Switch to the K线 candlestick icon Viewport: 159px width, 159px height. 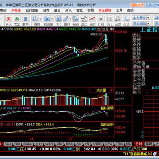[101, 19]
